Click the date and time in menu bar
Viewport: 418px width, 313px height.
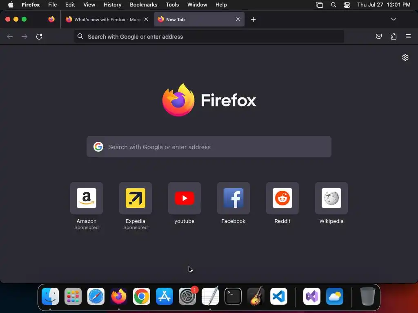[384, 4]
